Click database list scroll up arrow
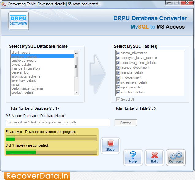195x180 pixels. 76,53
